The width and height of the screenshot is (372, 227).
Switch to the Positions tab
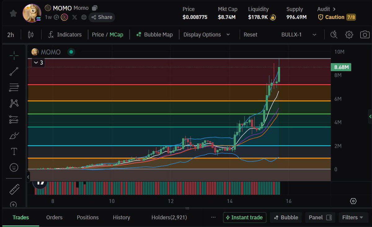click(x=88, y=217)
